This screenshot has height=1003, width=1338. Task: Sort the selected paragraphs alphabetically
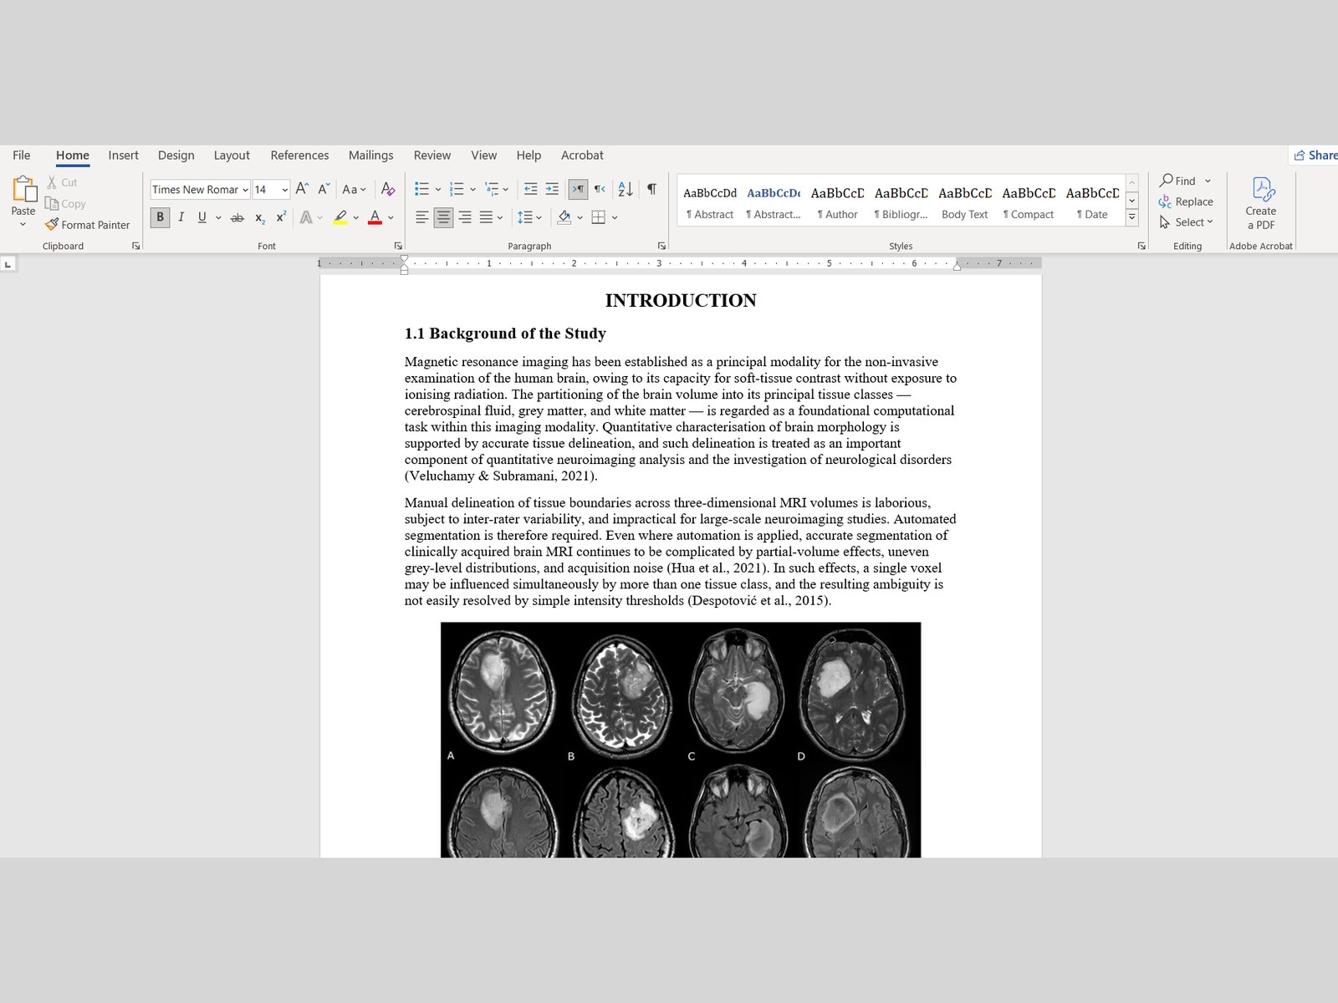tap(626, 189)
